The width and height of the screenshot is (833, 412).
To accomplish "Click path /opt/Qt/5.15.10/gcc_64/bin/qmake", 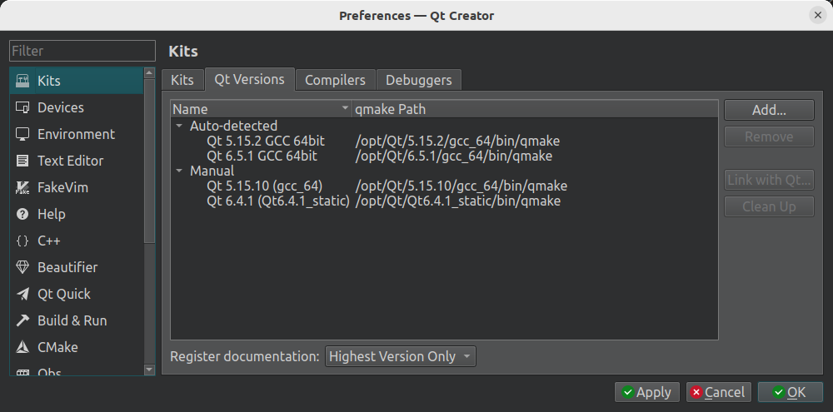I will [461, 186].
